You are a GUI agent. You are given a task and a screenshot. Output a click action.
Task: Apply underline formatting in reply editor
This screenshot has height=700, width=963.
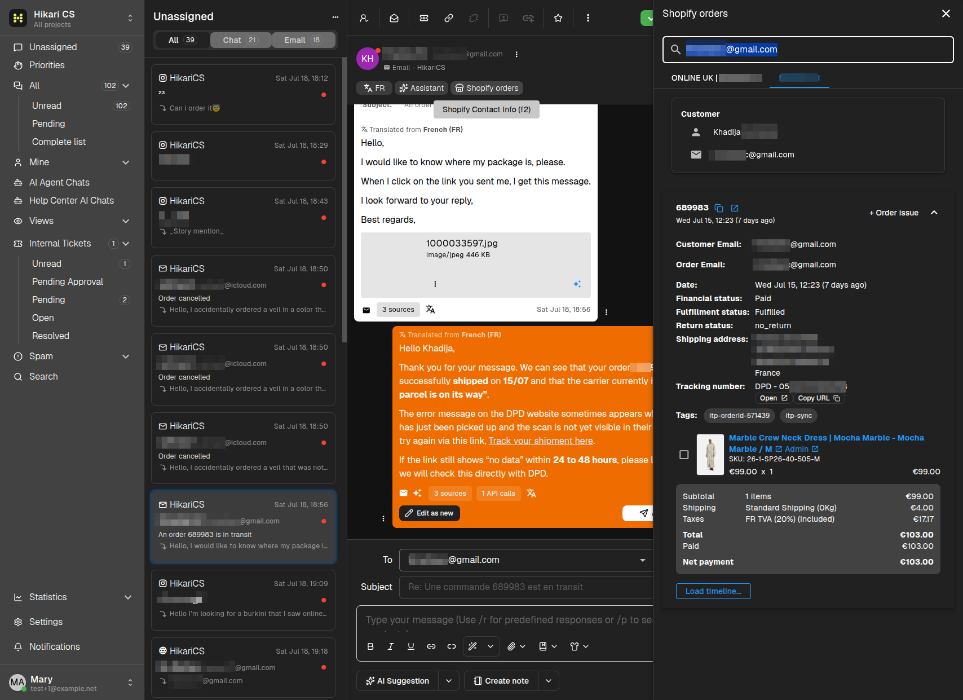[x=411, y=646]
